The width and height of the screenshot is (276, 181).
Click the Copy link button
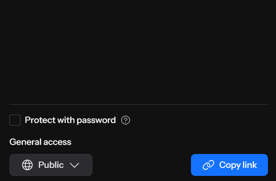coord(229,165)
